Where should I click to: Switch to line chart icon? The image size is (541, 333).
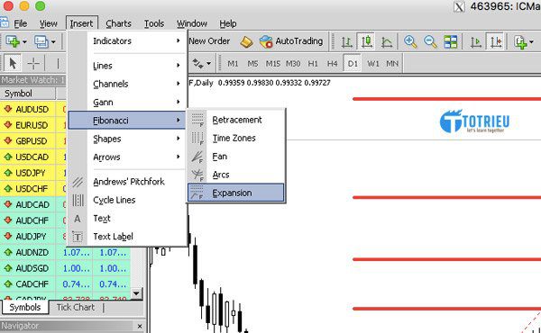tap(387, 42)
